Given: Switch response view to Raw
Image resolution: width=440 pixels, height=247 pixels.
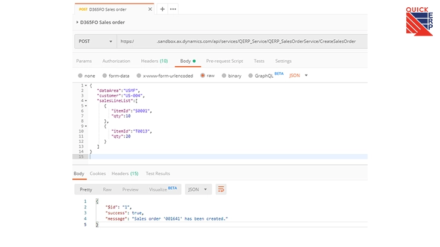Looking at the screenshot, I should [107, 190].
